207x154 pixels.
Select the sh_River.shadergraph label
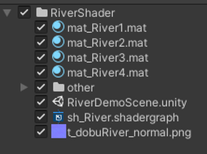tap(123, 118)
